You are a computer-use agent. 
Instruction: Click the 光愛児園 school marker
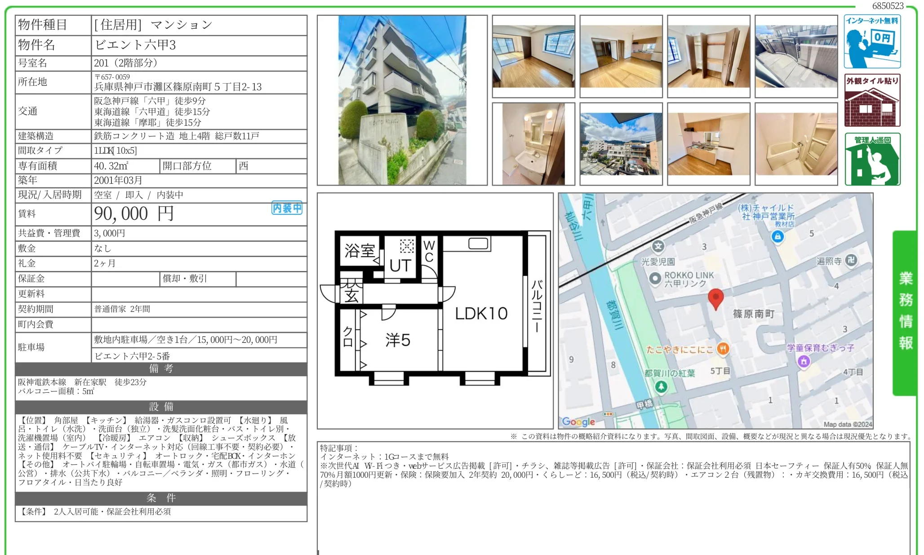(658, 246)
